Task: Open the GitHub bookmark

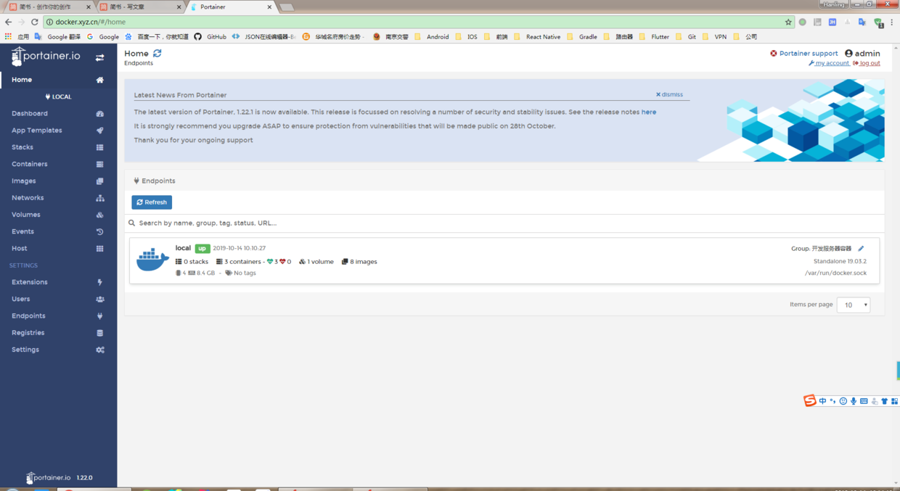Action: pyautogui.click(x=210, y=36)
